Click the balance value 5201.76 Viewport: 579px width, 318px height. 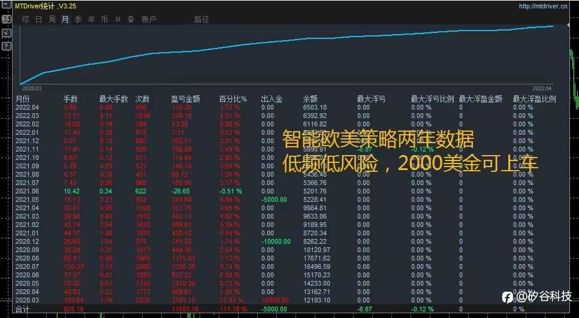(x=315, y=191)
